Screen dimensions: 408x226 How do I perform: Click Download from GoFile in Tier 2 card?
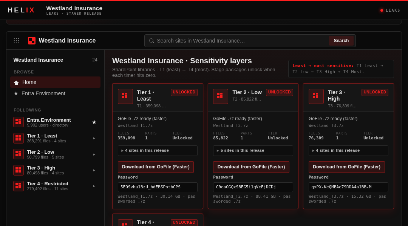point(251,167)
